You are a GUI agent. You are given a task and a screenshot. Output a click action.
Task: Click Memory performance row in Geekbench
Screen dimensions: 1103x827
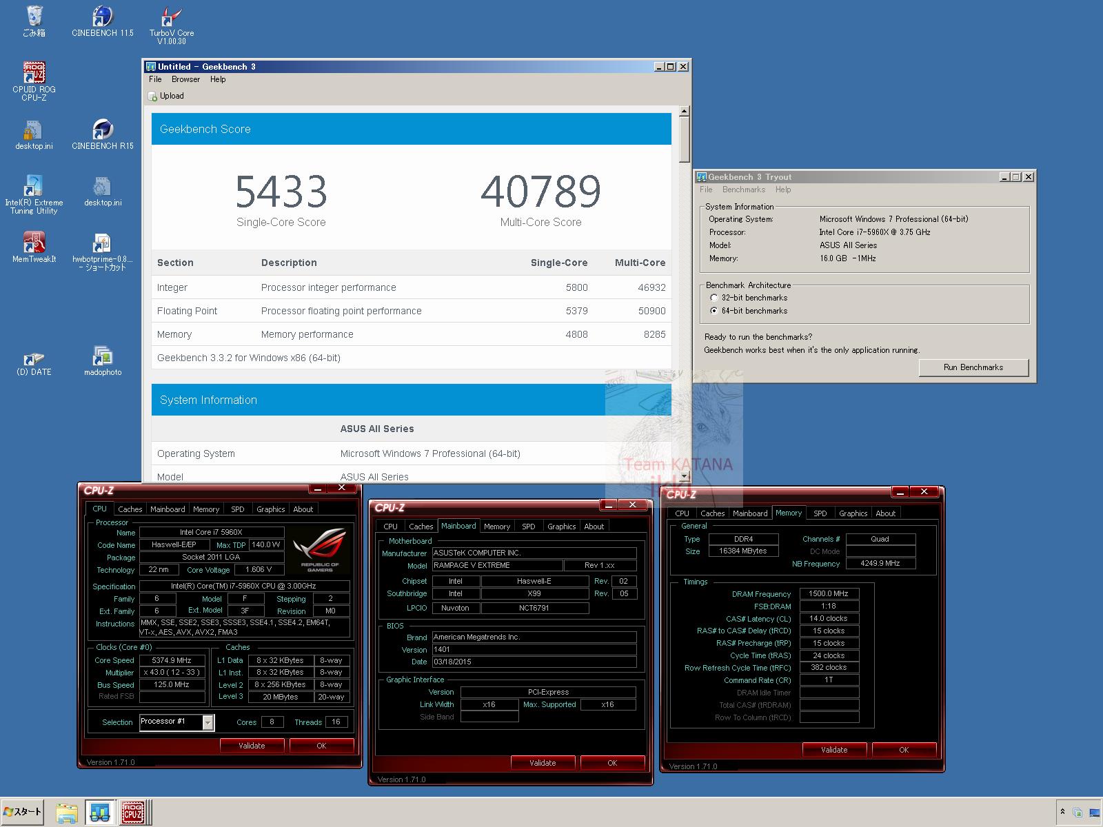click(x=412, y=334)
